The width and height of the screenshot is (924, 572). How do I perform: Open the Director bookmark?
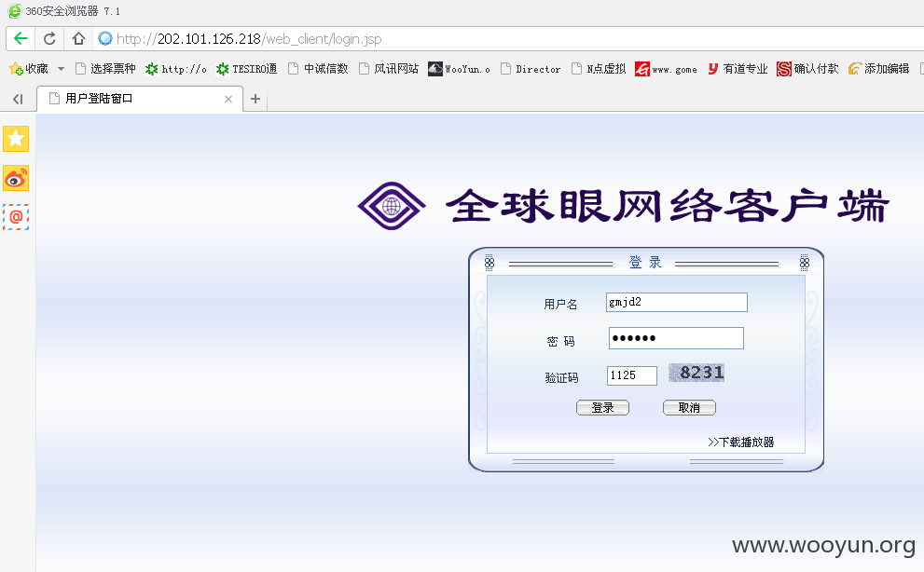coord(531,69)
